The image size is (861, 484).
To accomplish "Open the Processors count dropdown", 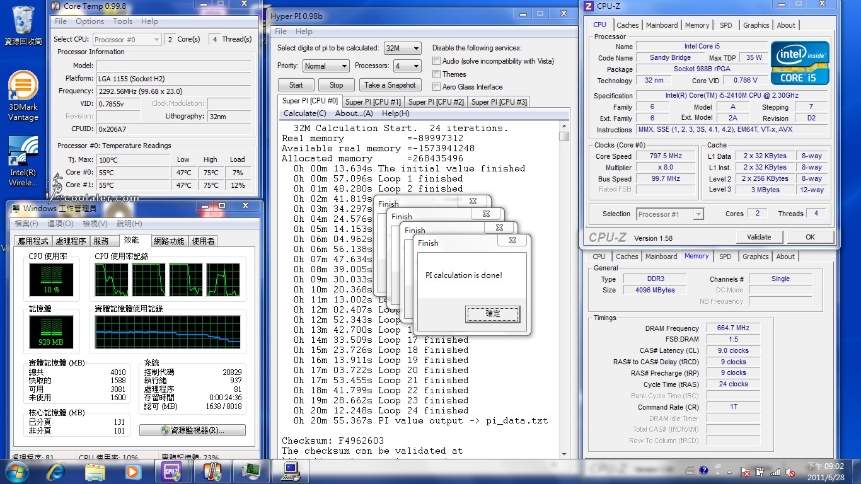I will pos(407,66).
